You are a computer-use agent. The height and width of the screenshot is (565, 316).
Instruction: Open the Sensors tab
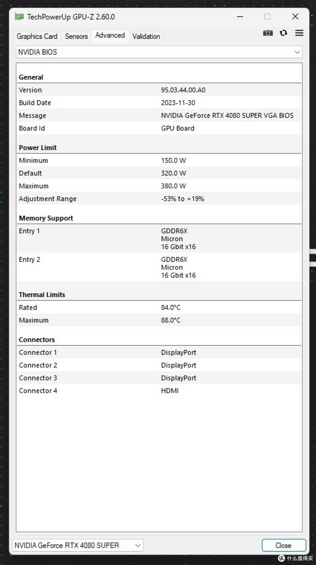pos(76,36)
